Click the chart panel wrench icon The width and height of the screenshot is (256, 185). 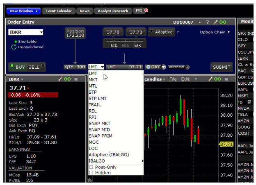point(210,79)
